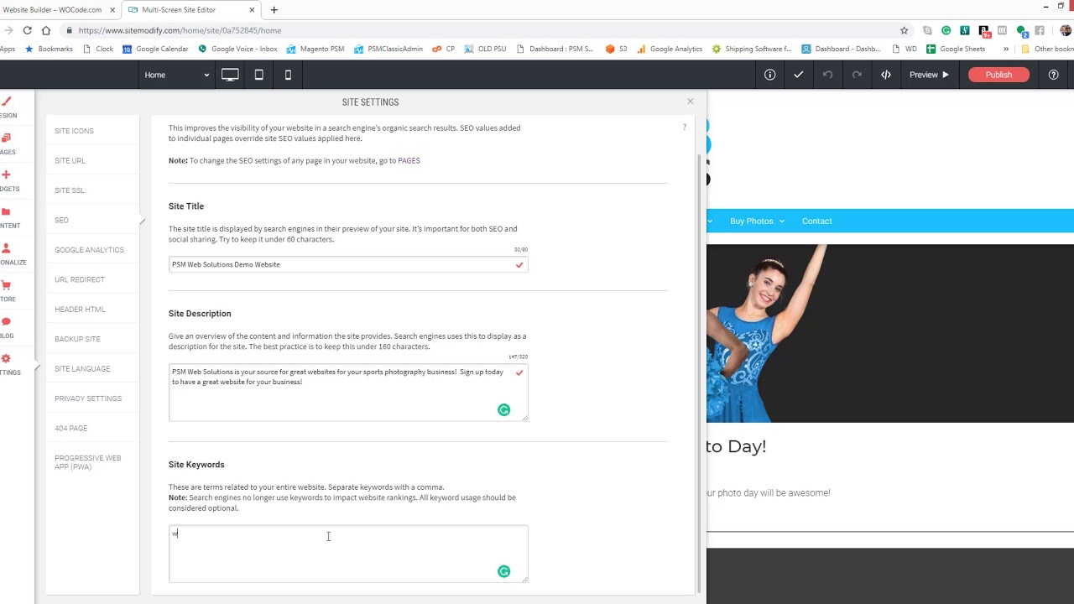1074x604 pixels.
Task: Click the redo arrow icon
Action: click(x=857, y=75)
